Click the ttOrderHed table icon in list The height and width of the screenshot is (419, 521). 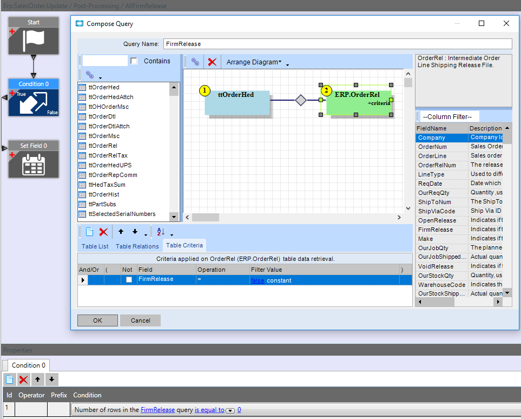point(82,88)
